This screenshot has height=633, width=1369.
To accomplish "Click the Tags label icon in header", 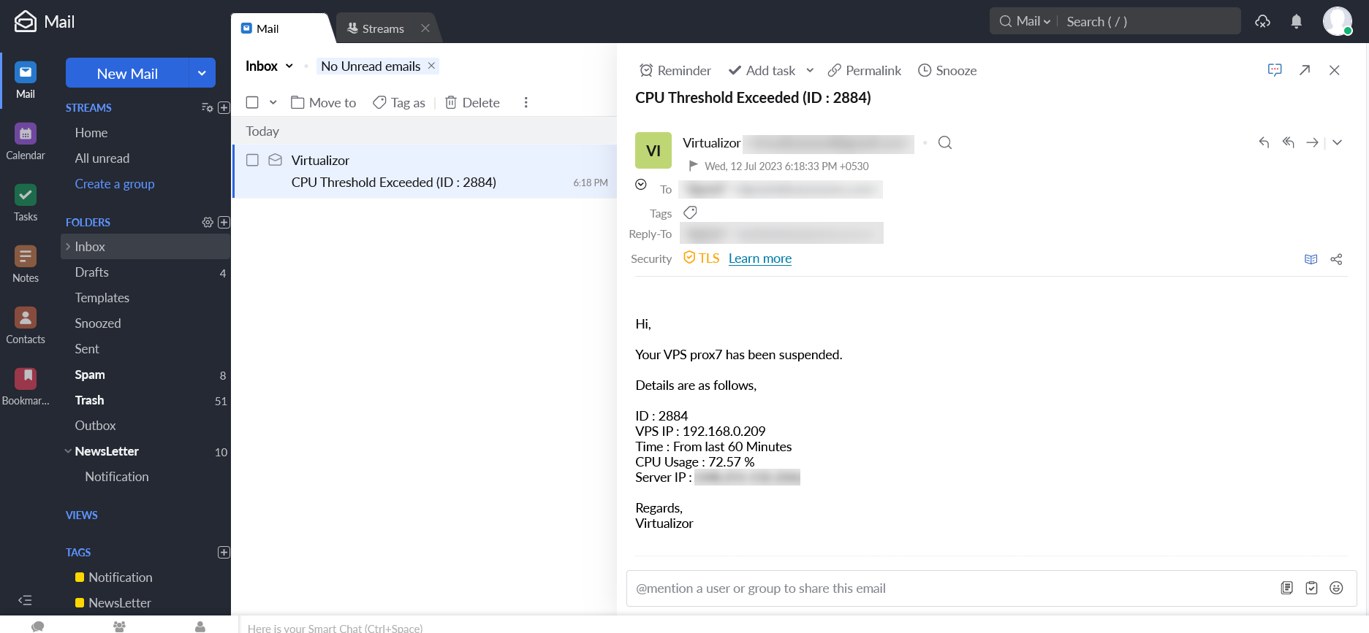I will (690, 212).
